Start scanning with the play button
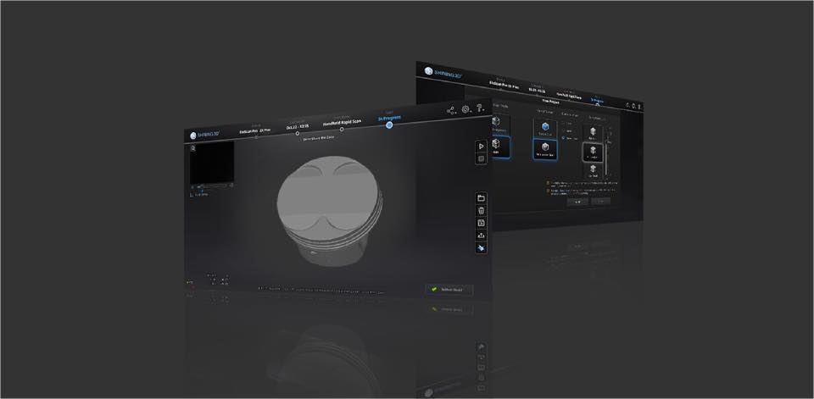 [481, 147]
